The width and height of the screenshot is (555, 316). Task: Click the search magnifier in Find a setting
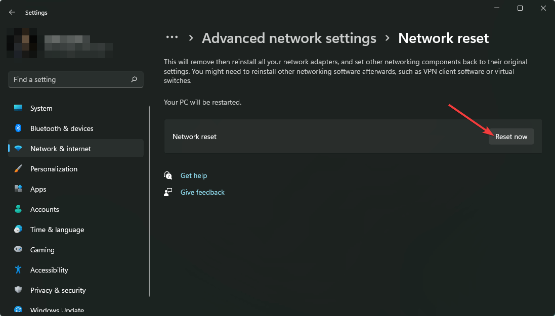pyautogui.click(x=134, y=79)
